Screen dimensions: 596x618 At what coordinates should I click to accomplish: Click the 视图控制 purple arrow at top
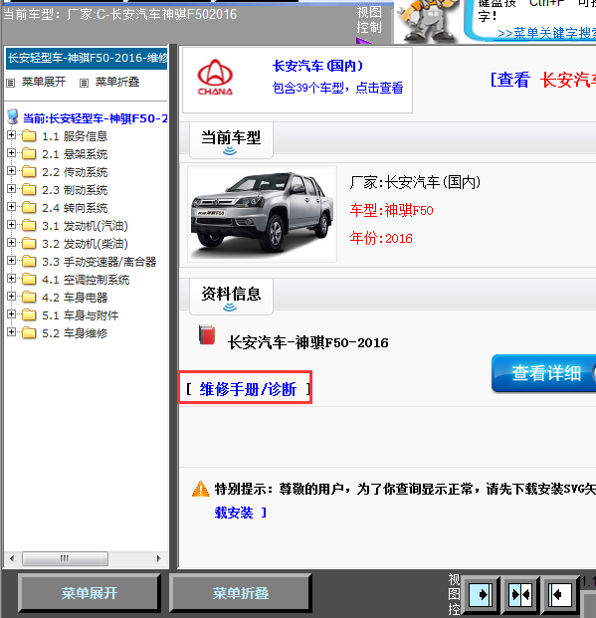click(364, 41)
